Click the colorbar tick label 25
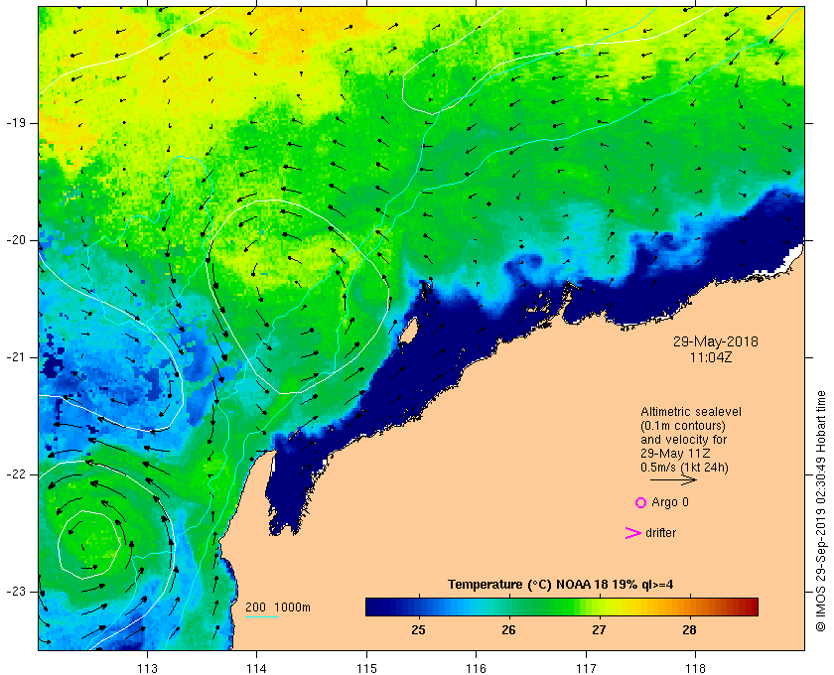Image resolution: width=834 pixels, height=675 pixels. pos(419,630)
